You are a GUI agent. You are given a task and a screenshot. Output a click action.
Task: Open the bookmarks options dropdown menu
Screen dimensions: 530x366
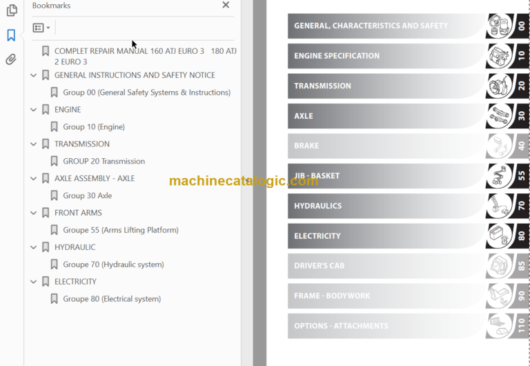click(x=41, y=28)
